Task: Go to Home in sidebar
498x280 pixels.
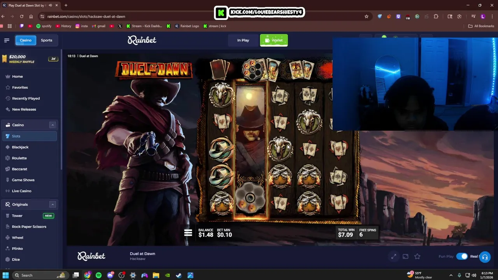Action: (x=17, y=77)
